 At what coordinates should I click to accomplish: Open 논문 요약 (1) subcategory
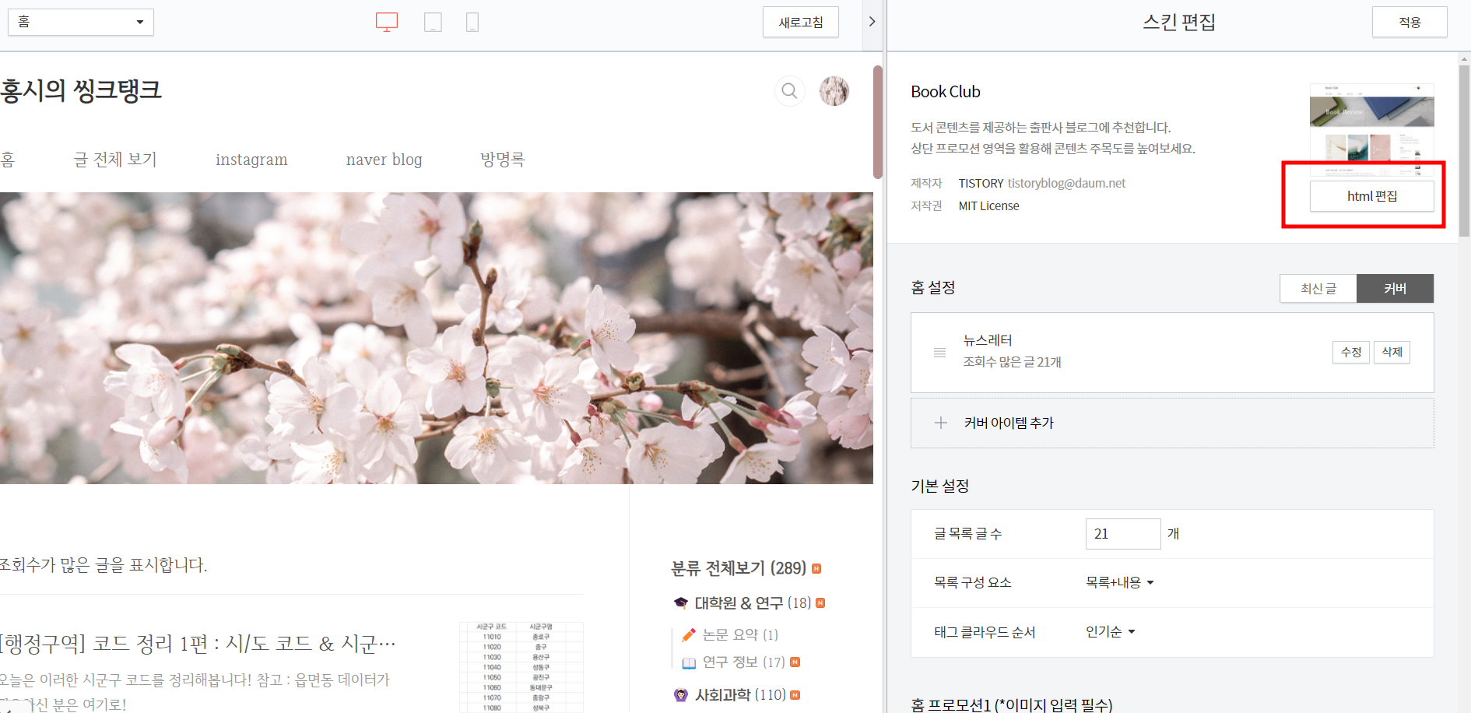tap(740, 635)
